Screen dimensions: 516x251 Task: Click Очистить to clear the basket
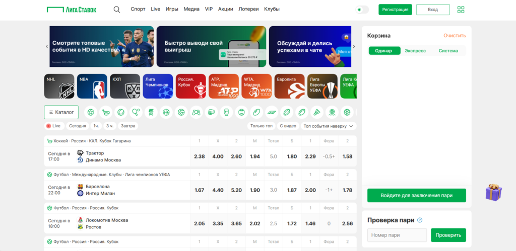(455, 36)
